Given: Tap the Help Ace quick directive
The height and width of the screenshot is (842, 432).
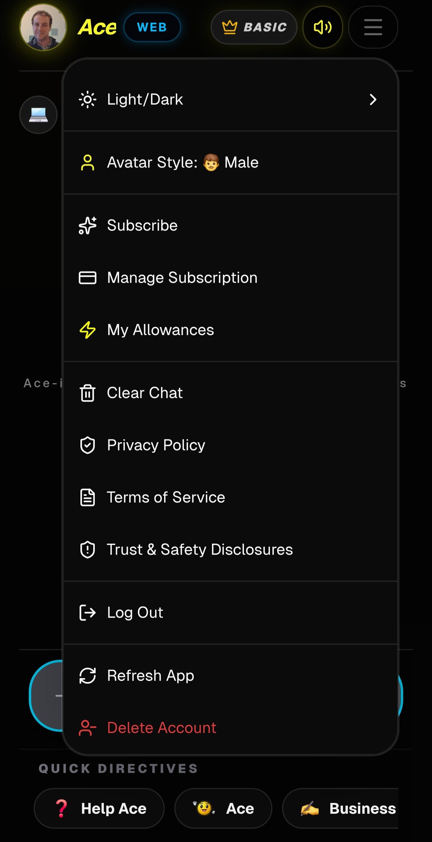Looking at the screenshot, I should click(99, 808).
